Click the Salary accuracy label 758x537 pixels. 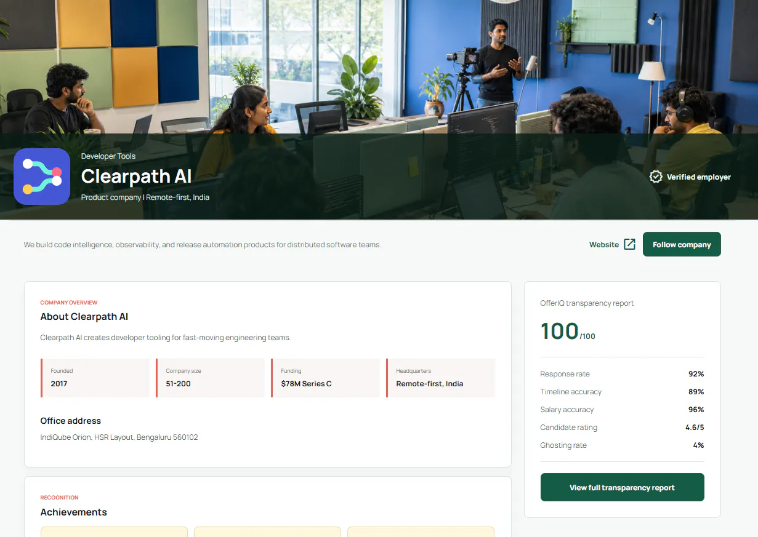567,410
